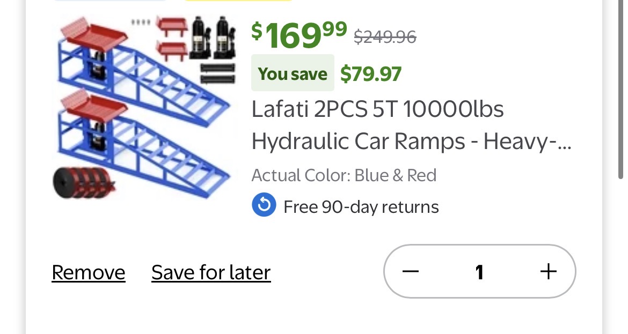Click the quantity number 1 field
The height and width of the screenshot is (334, 628).
click(x=479, y=272)
